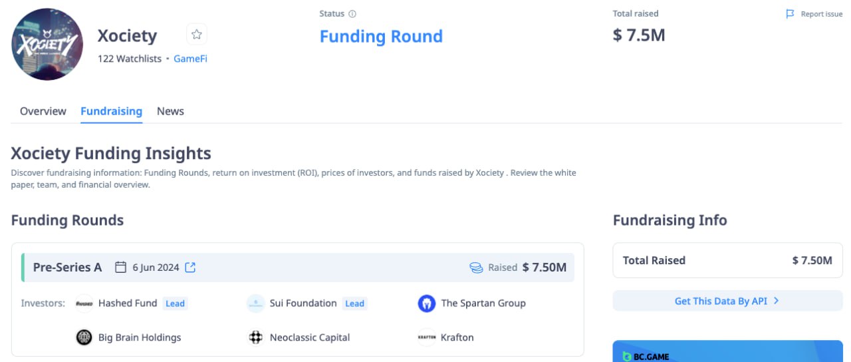Switch to the Overview tab
This screenshot has height=362, width=851.
point(43,111)
